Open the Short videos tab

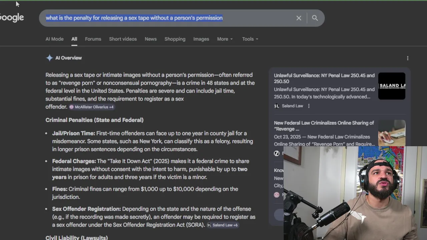123,39
